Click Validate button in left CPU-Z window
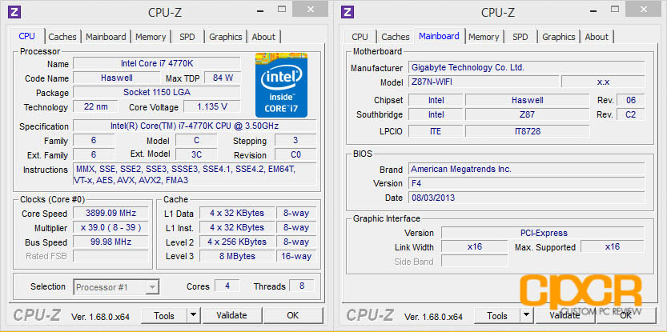667x332 pixels. point(231,315)
